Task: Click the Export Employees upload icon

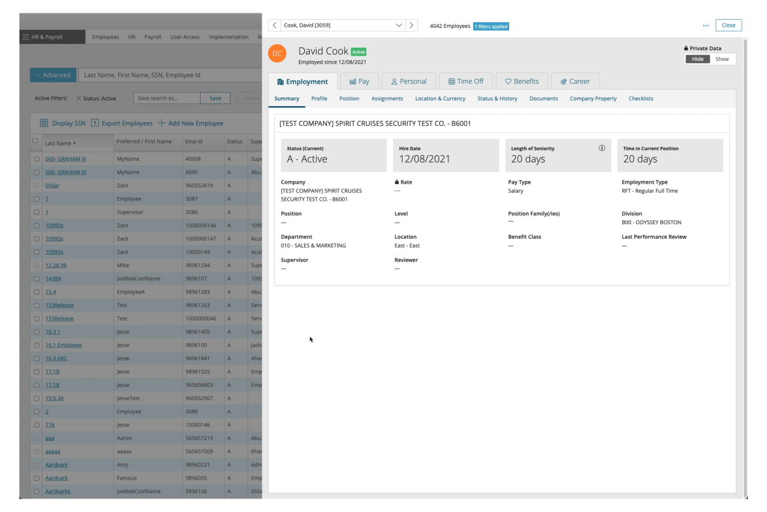Action: click(95, 123)
